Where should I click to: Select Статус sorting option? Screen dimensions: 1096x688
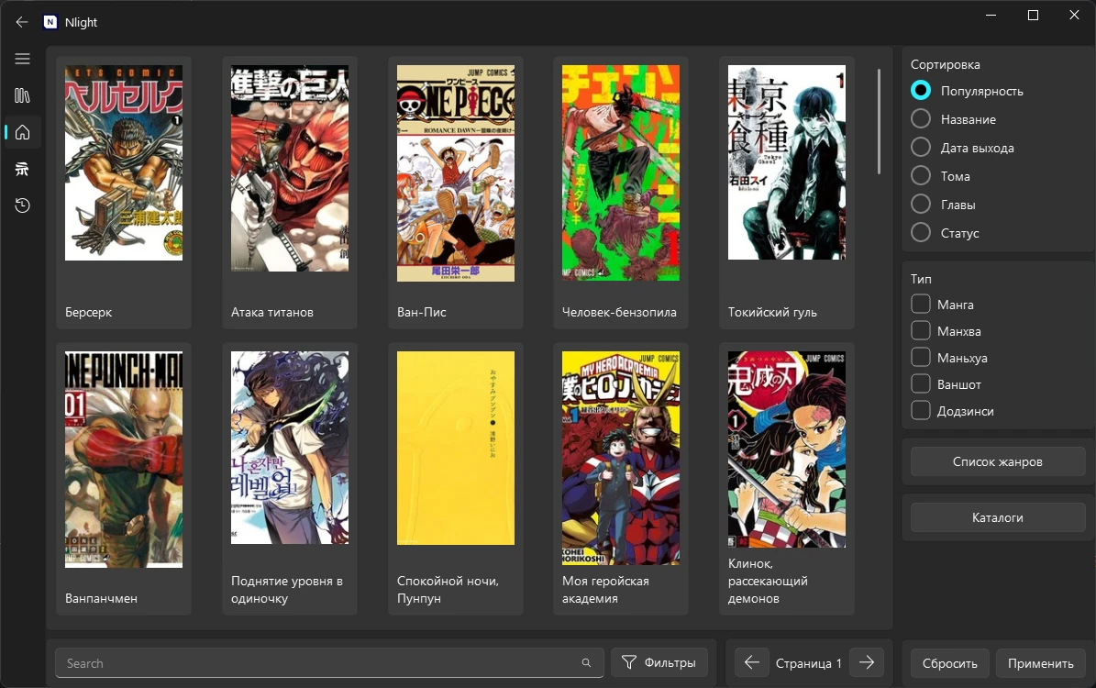click(921, 233)
